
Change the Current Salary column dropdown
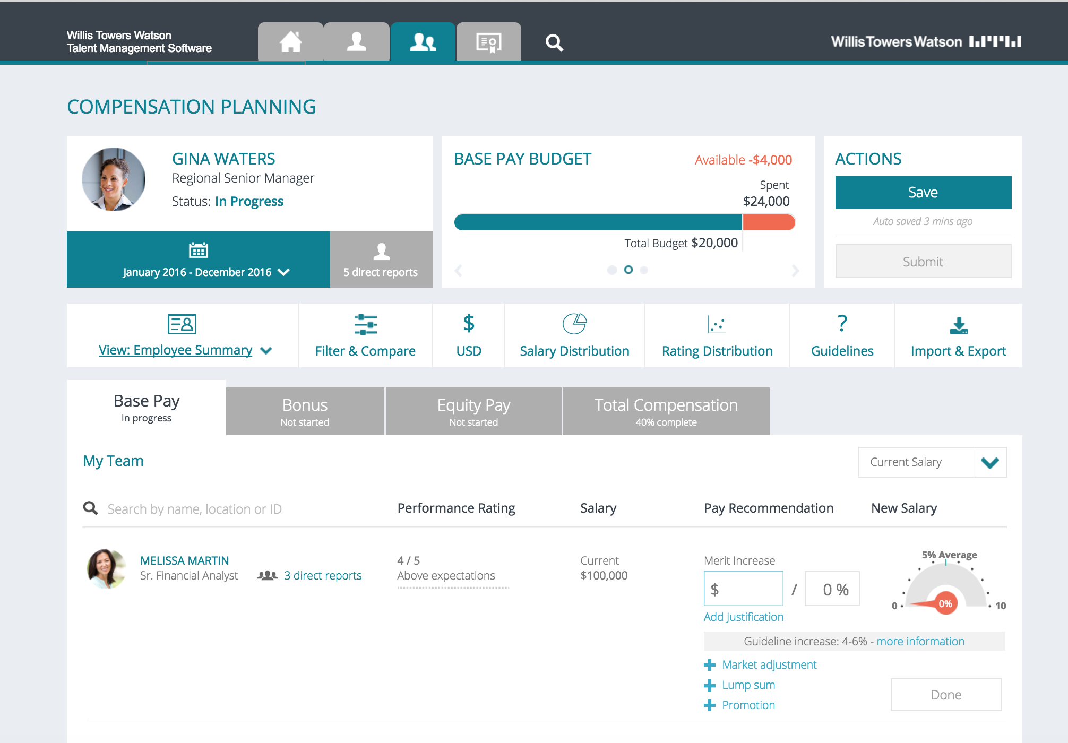click(932, 462)
